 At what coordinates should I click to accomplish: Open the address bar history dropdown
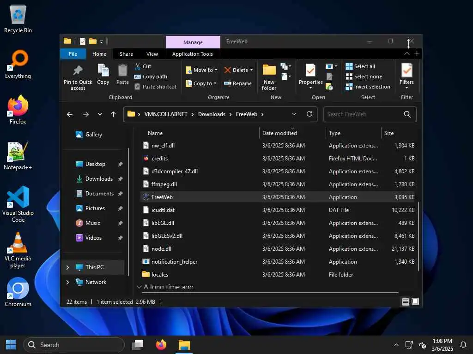pyautogui.click(x=294, y=114)
